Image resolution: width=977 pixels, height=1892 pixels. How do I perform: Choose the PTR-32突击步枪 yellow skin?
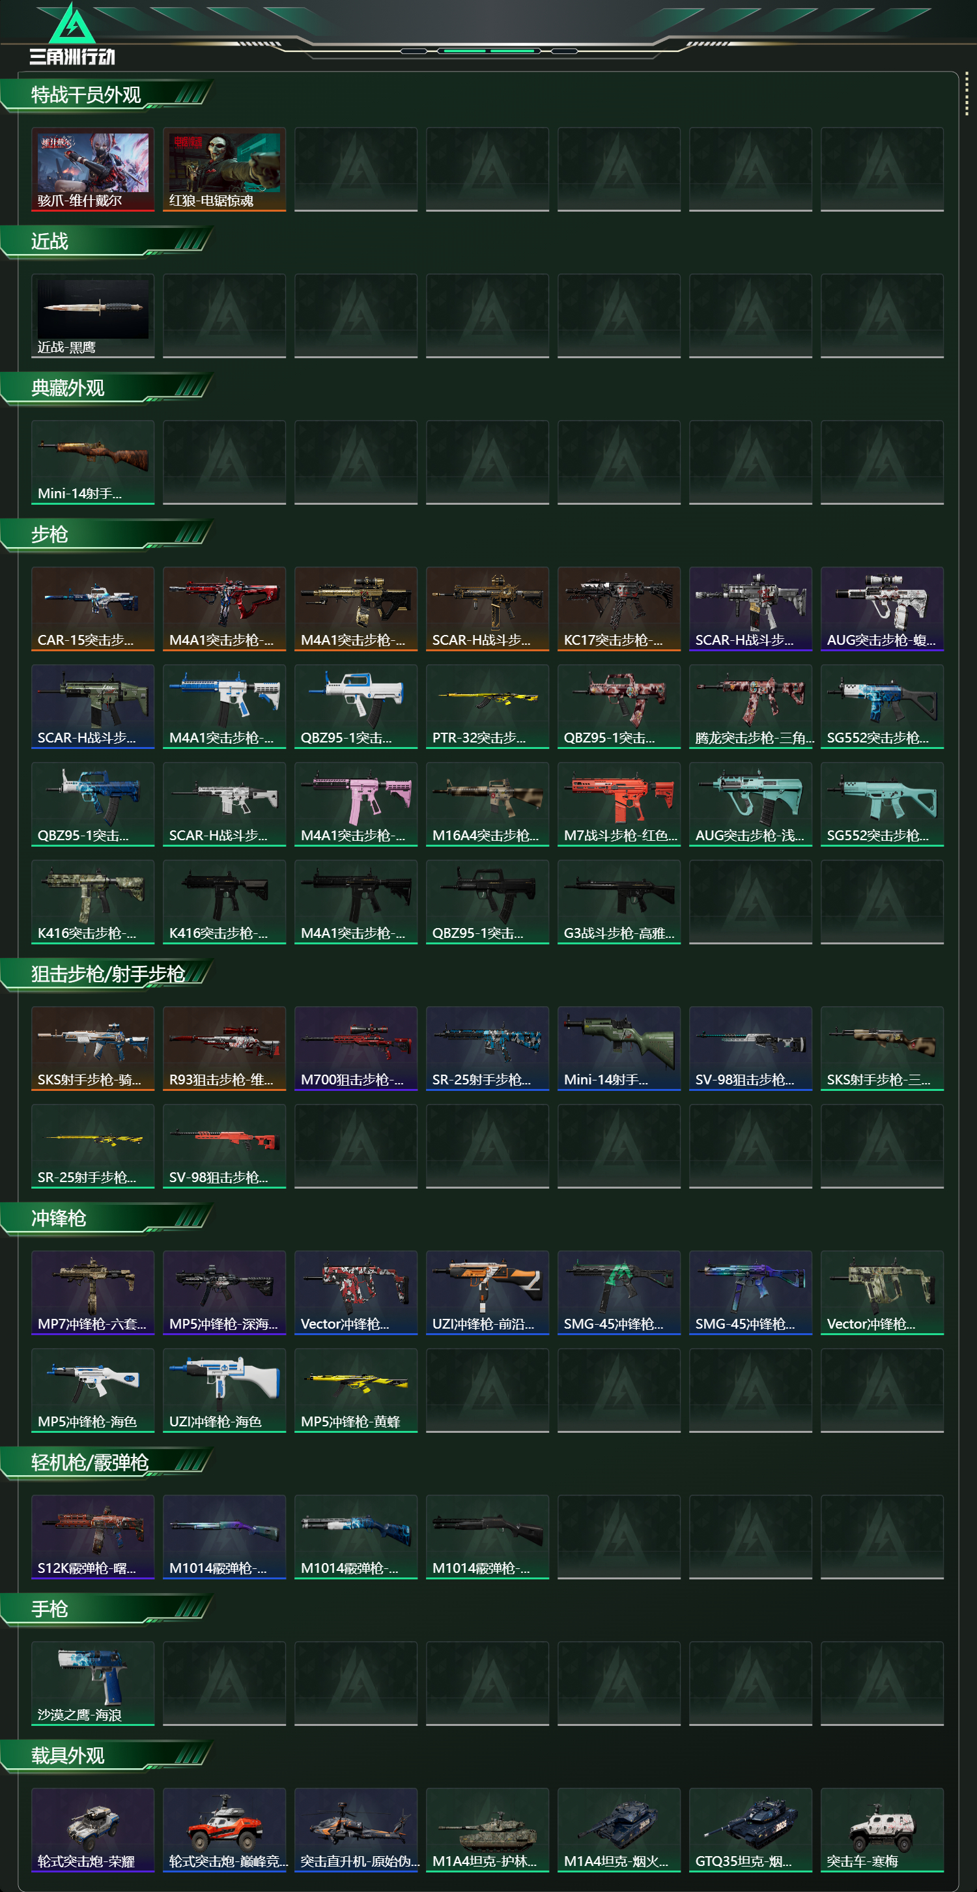[487, 707]
